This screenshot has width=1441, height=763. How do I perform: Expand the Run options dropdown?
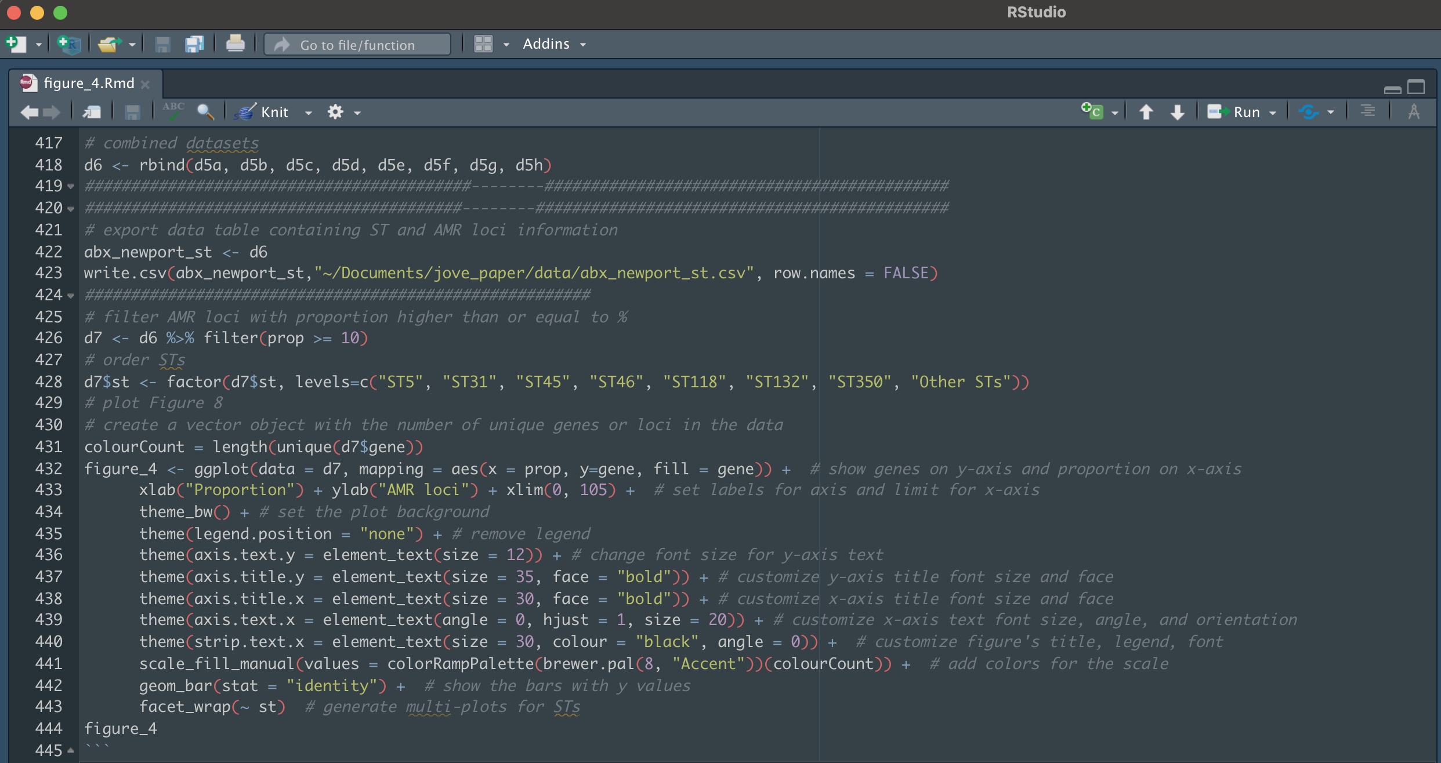coord(1273,112)
